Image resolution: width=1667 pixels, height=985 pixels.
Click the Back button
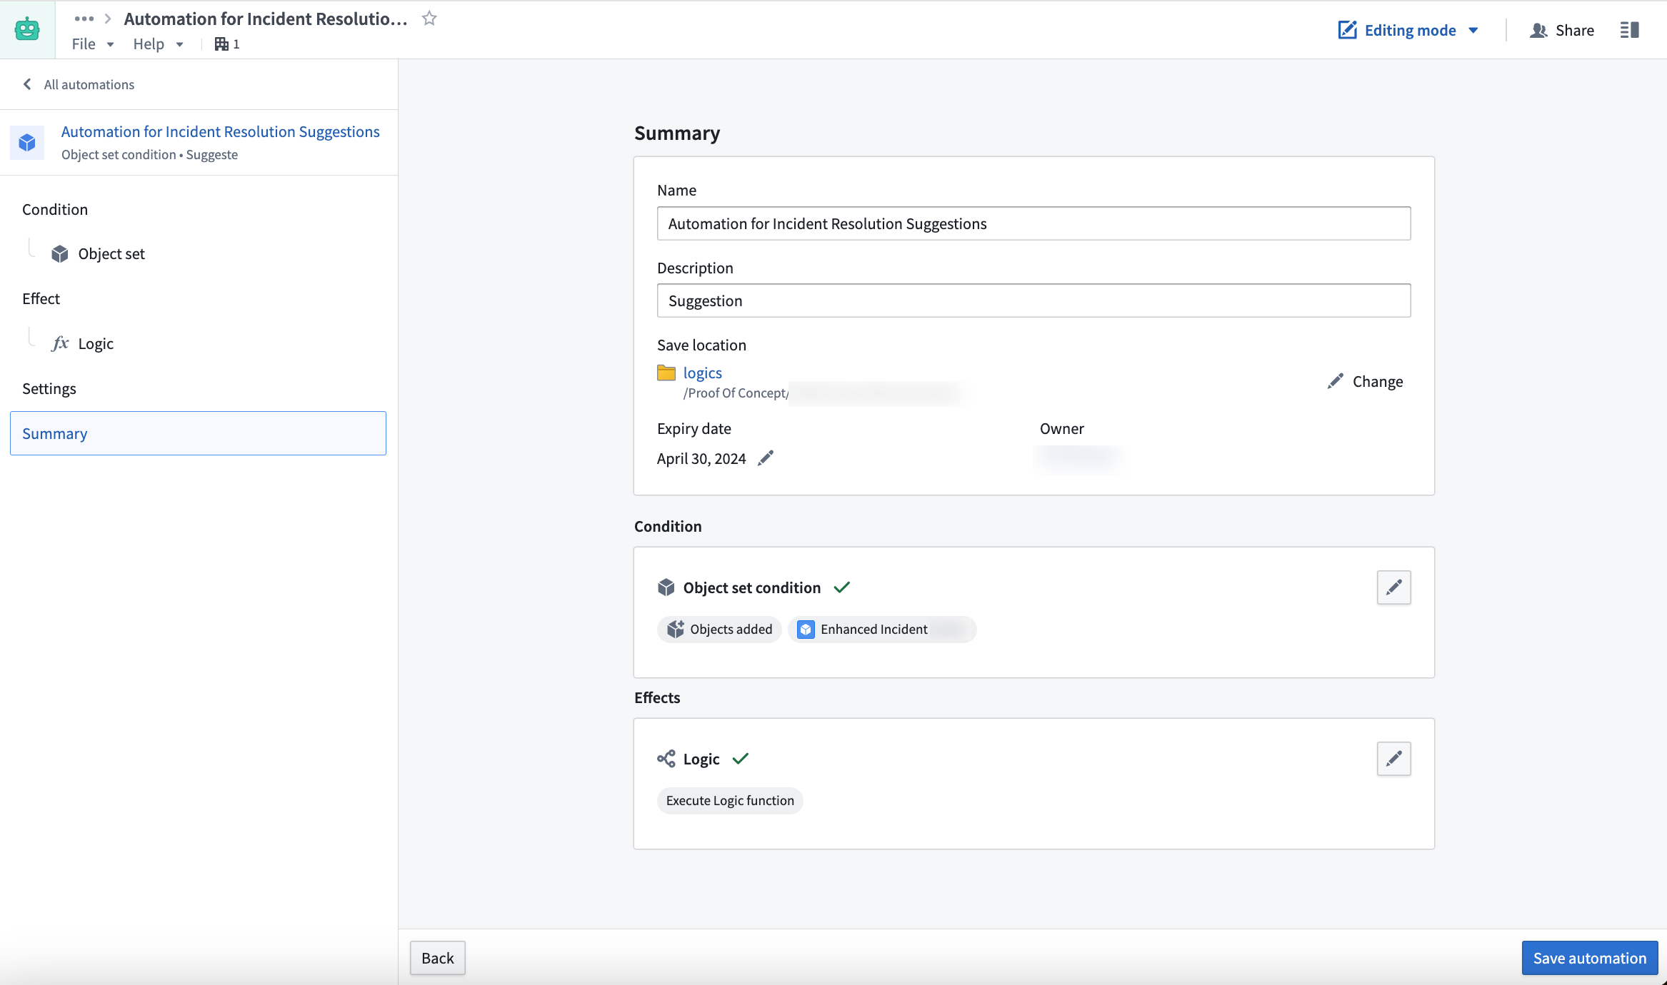[438, 958]
